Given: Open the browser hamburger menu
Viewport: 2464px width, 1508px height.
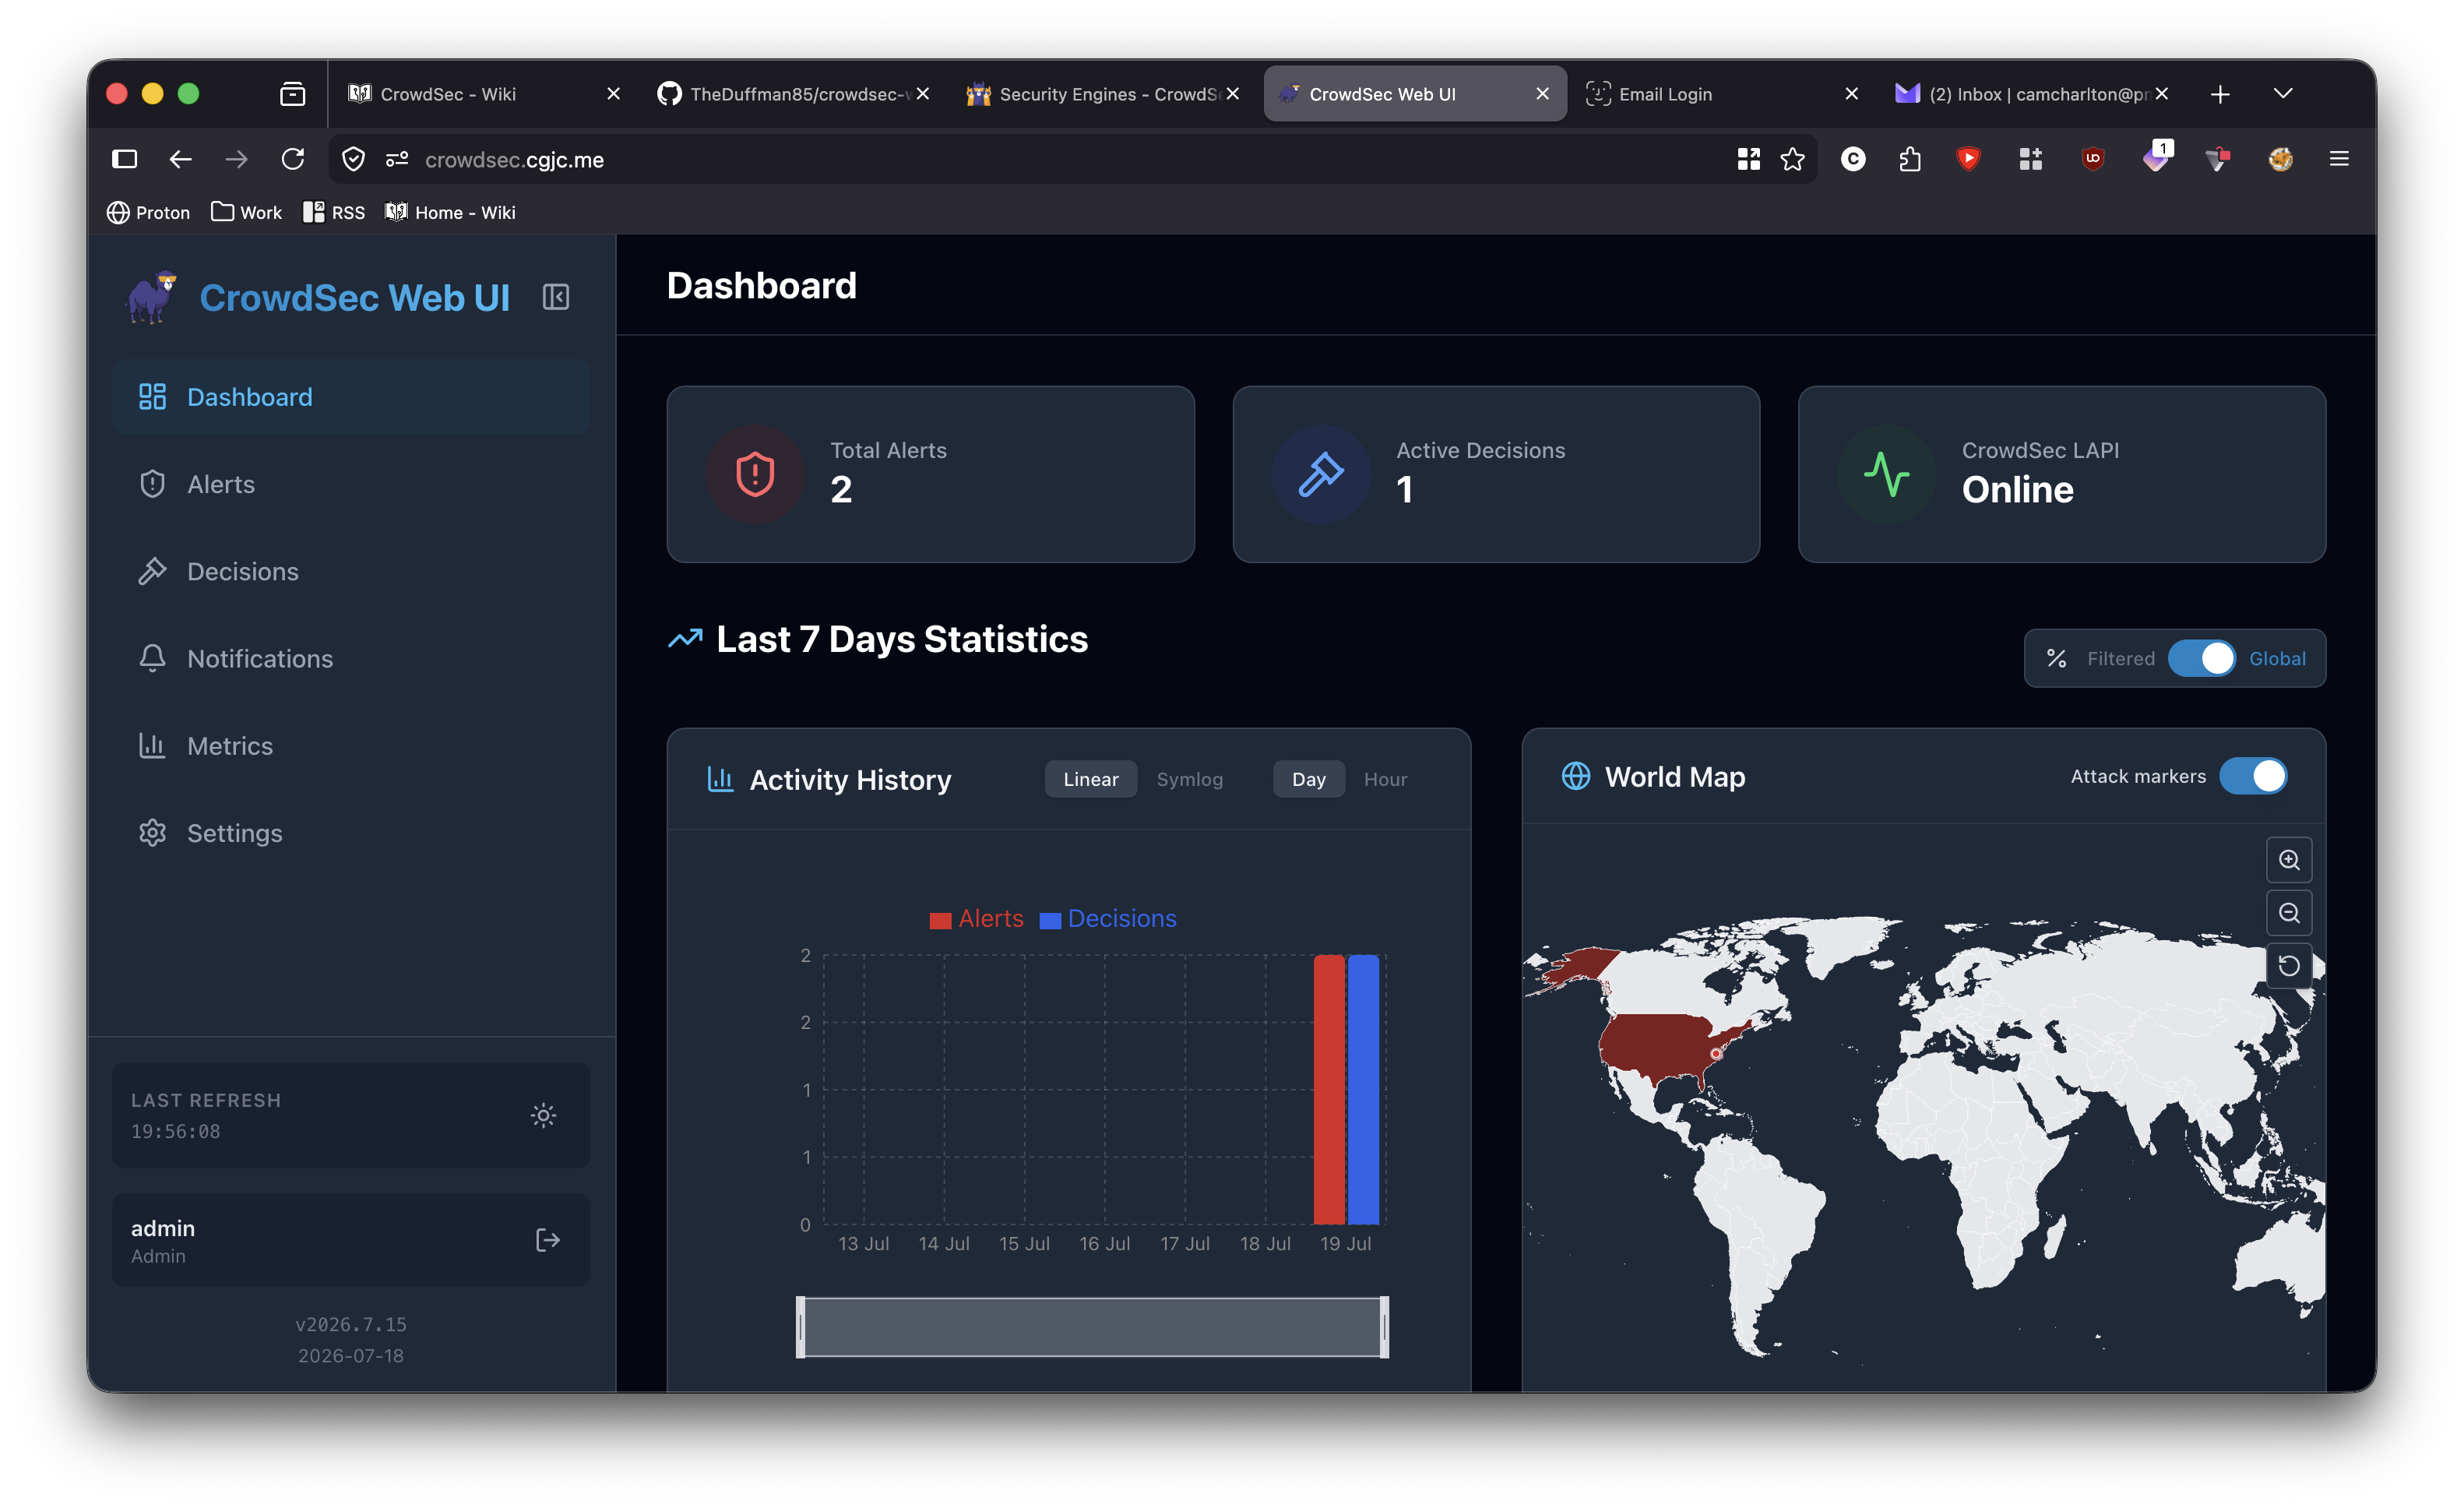Looking at the screenshot, I should click(x=2339, y=159).
